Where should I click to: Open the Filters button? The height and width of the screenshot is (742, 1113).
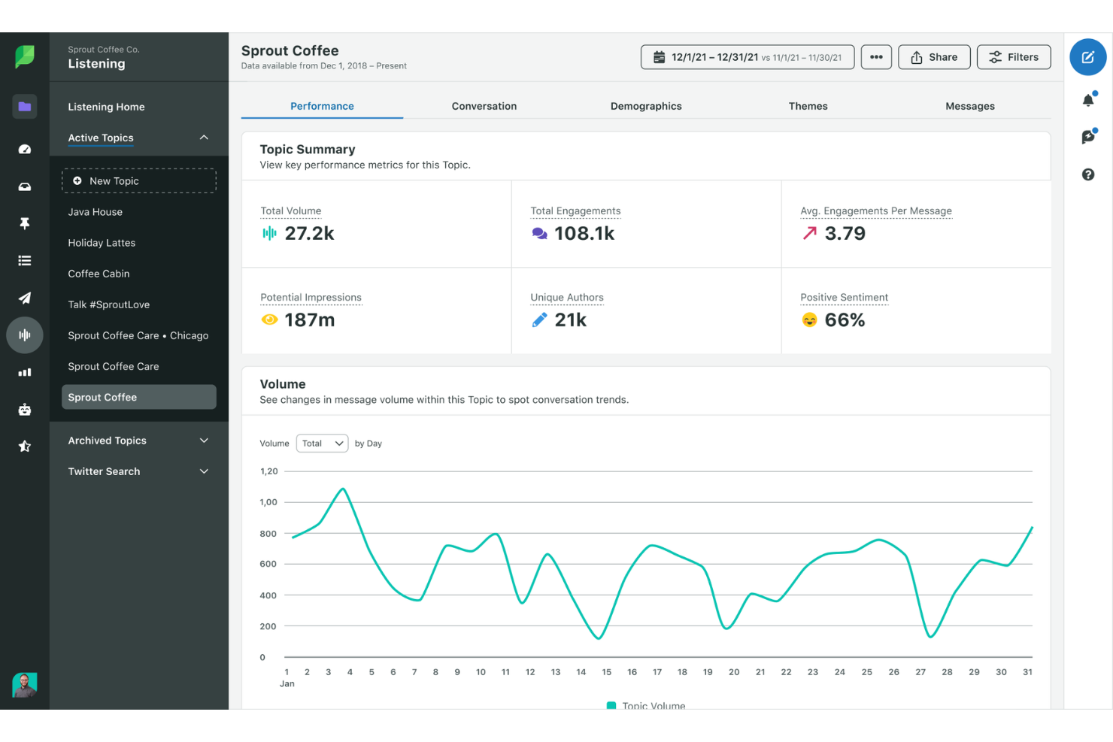point(1014,56)
